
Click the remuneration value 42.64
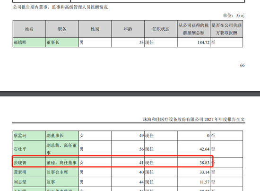204,149
